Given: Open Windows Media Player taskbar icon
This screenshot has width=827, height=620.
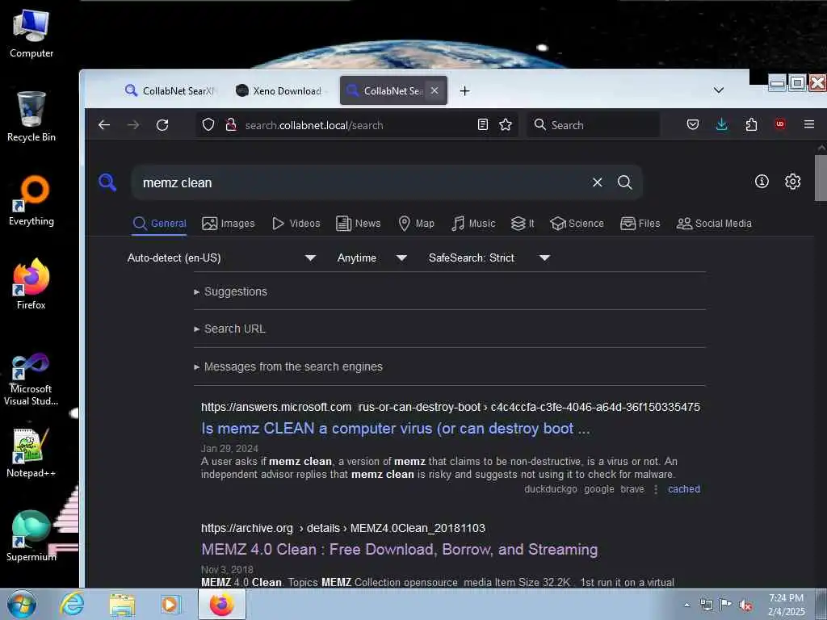Looking at the screenshot, I should pyautogui.click(x=170, y=604).
